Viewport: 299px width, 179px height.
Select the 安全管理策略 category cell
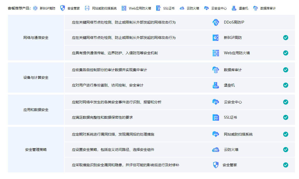pos(36,150)
